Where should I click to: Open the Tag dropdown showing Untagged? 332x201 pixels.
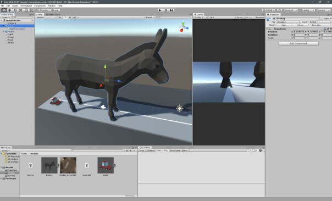289,22
